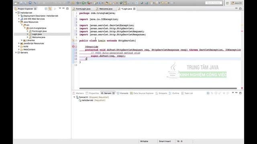Minimize the editor area
The image size is (257, 144).
point(237,8)
